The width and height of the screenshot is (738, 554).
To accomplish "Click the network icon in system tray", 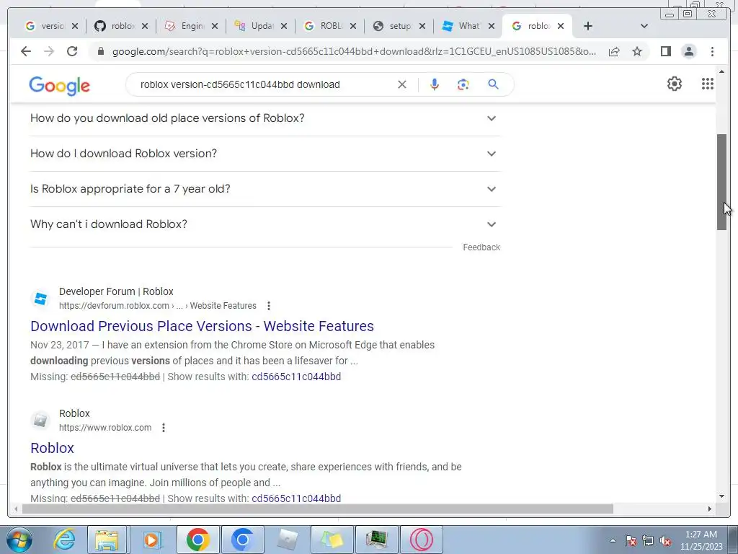I will [x=648, y=541].
